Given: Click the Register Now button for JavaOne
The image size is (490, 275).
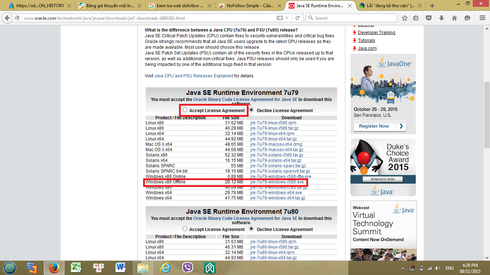Looking at the screenshot, I should point(374,126).
